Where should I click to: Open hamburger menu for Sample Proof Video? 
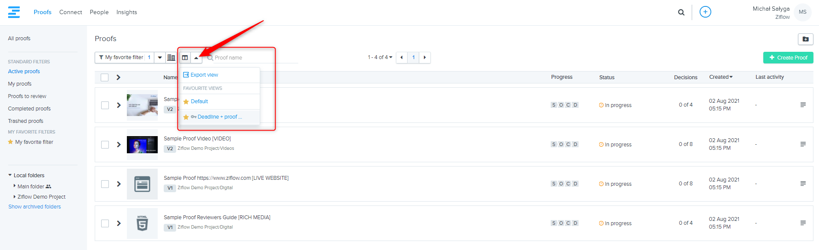(803, 144)
